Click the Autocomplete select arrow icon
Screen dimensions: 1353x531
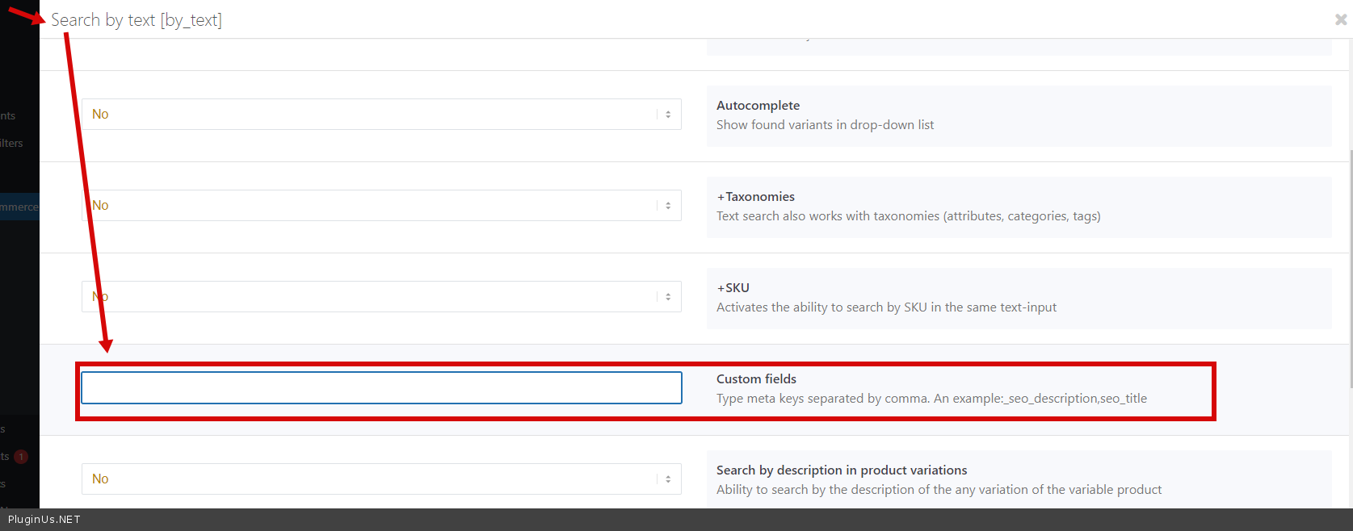(x=668, y=115)
